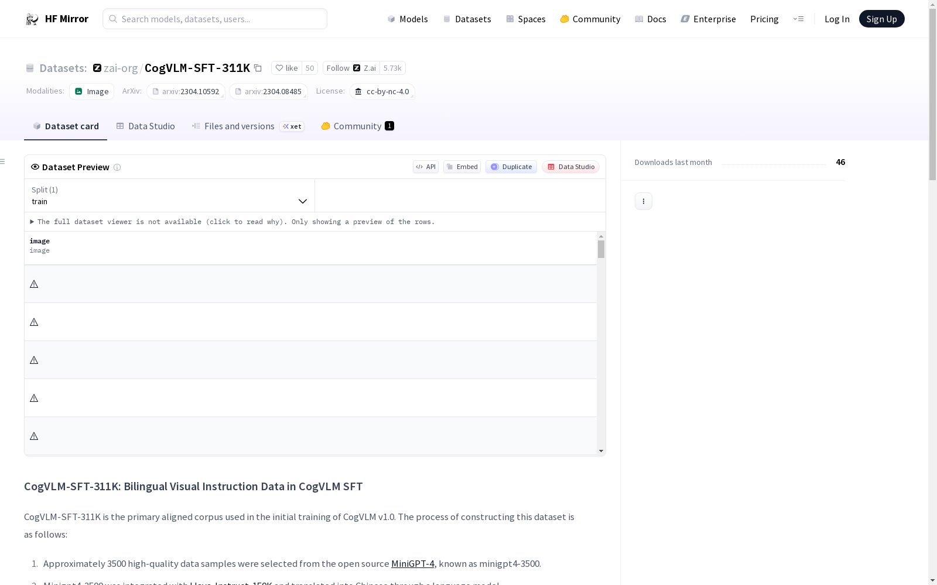Click the Log In link
937x585 pixels.
[837, 19]
